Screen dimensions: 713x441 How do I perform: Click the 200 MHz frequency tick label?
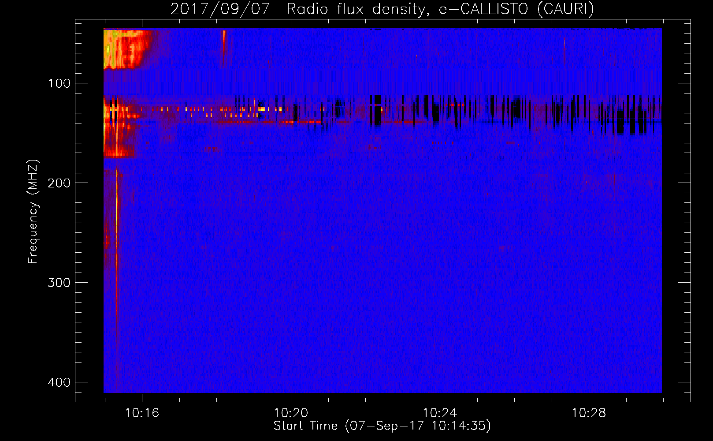59,183
